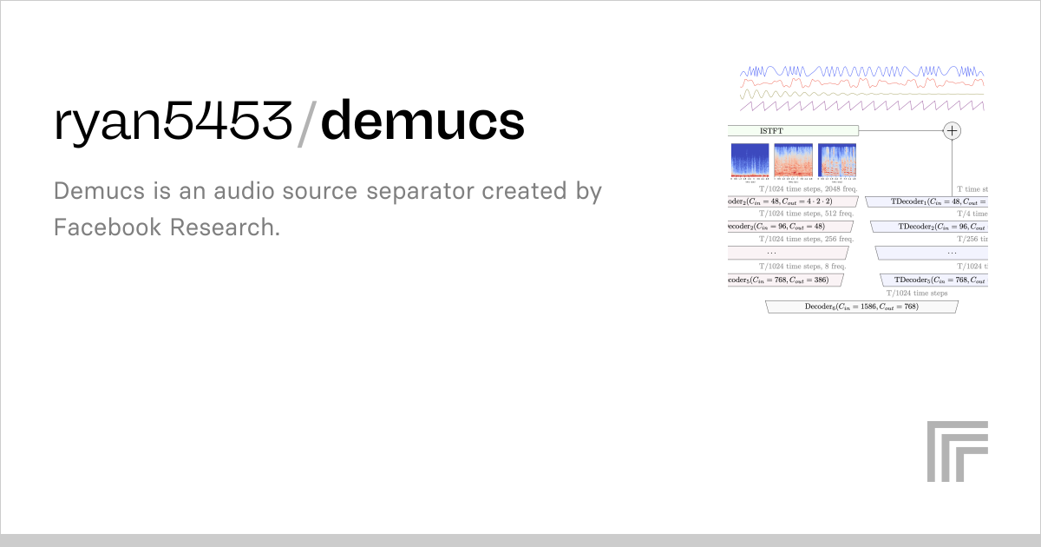
Task: Select the Decoder6 block at the bottom
Action: (x=861, y=306)
